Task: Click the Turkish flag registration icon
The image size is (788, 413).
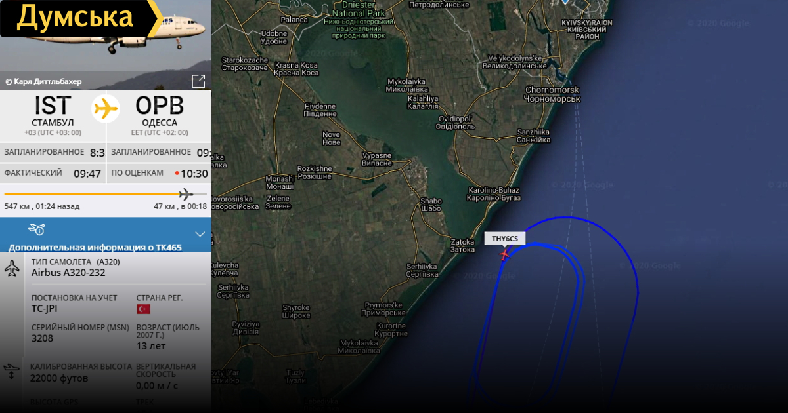Action: pos(143,309)
